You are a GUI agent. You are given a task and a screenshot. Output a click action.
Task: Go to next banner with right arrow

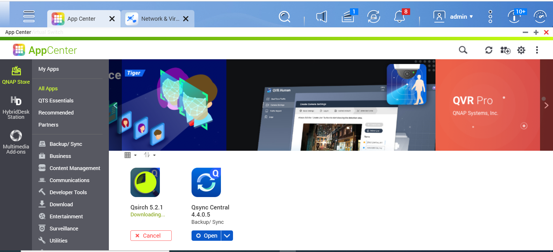[x=546, y=105]
